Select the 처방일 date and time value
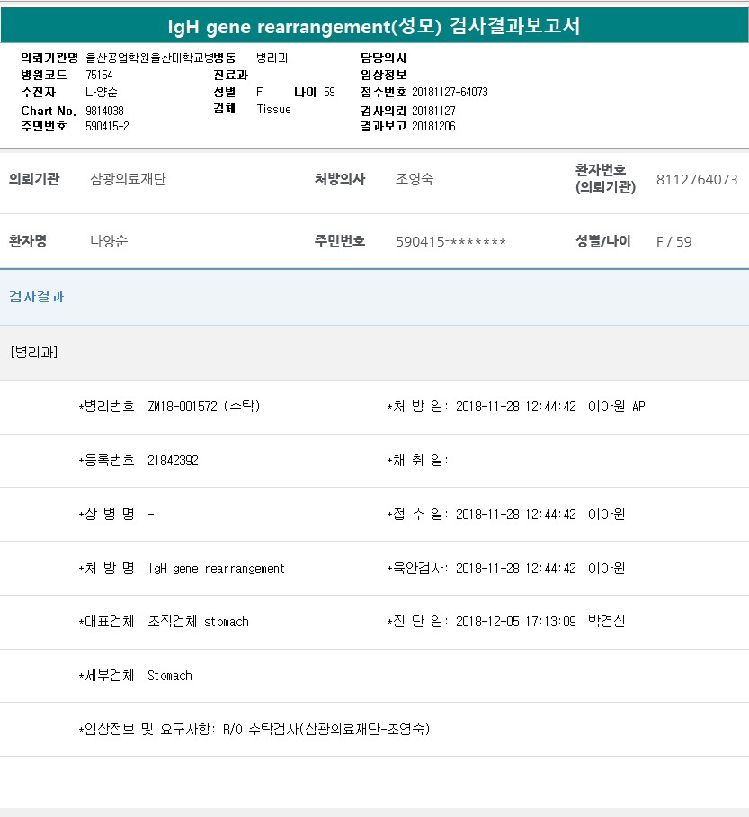The height and width of the screenshot is (817, 749). 515,407
